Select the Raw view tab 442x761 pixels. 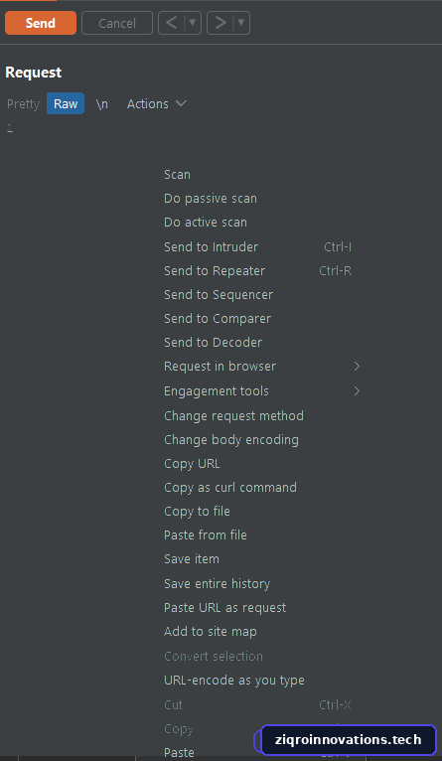(x=66, y=103)
